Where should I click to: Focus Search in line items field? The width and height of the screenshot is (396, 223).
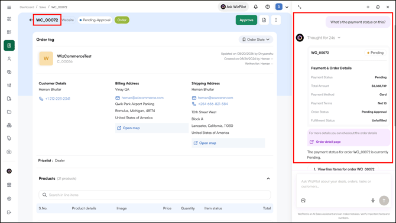155,195
